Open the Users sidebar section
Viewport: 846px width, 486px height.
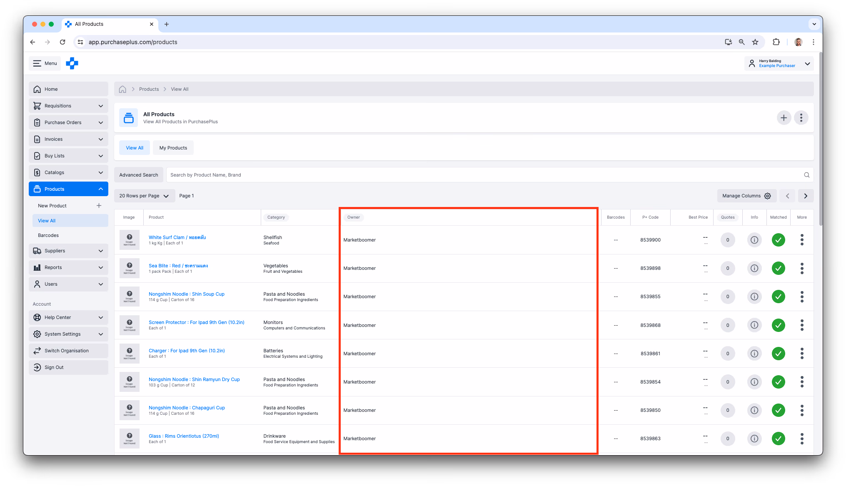(69, 284)
